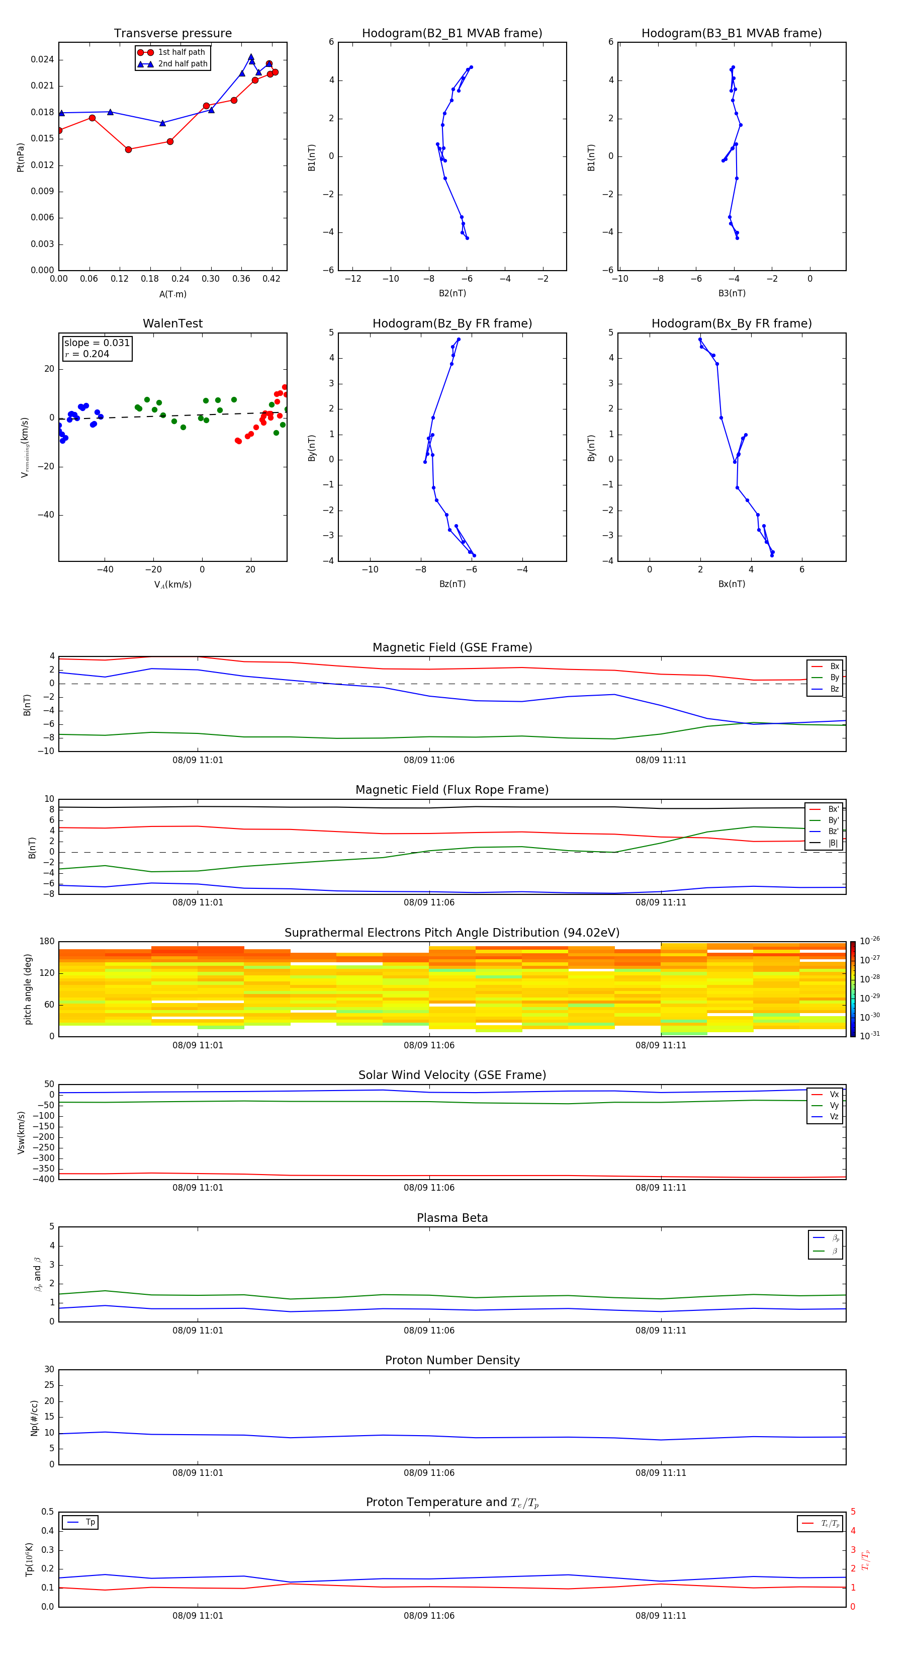Select the 'By' entry in the GSE magnetic field legend
Screen dimensions: 905x1660
point(825,677)
